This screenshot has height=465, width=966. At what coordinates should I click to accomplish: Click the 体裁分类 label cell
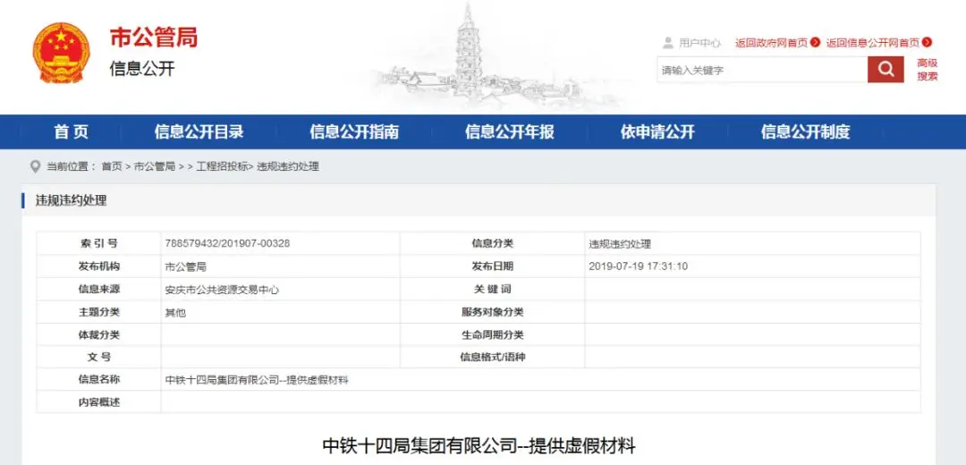98,334
